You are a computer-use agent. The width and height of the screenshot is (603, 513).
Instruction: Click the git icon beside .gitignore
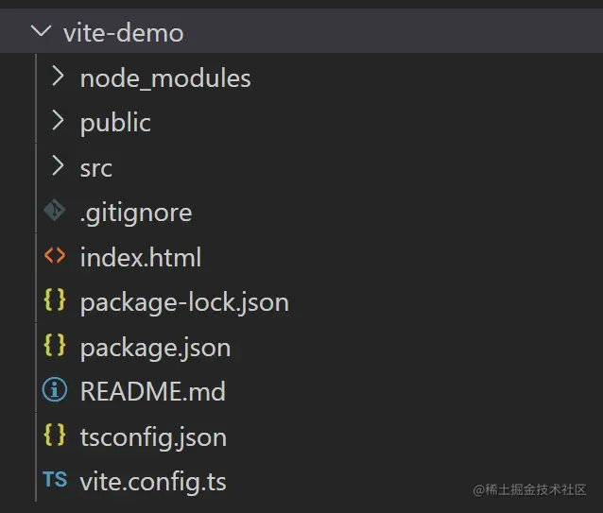(55, 211)
